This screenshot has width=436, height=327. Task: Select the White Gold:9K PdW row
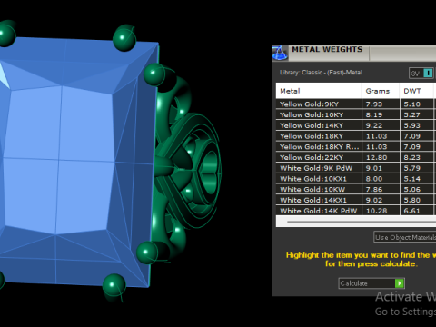click(x=356, y=168)
